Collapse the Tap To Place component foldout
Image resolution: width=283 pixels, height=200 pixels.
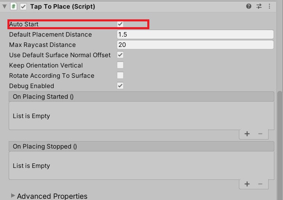pos(5,7)
